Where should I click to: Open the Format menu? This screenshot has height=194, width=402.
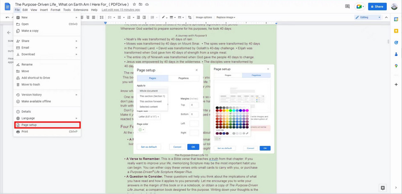pyautogui.click(x=55, y=10)
